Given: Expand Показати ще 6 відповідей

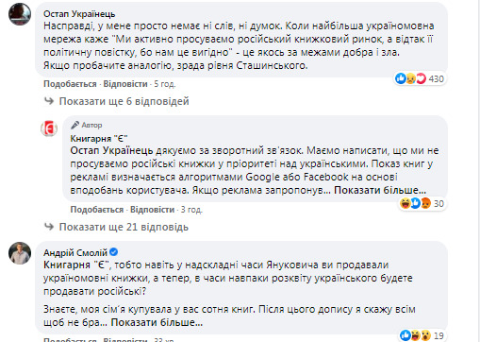Looking at the screenshot, I should tap(124, 101).
